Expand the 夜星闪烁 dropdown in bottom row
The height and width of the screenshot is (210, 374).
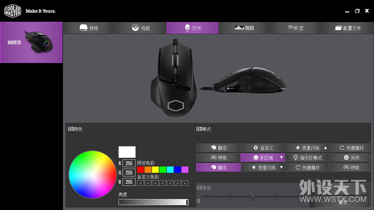click(x=282, y=167)
